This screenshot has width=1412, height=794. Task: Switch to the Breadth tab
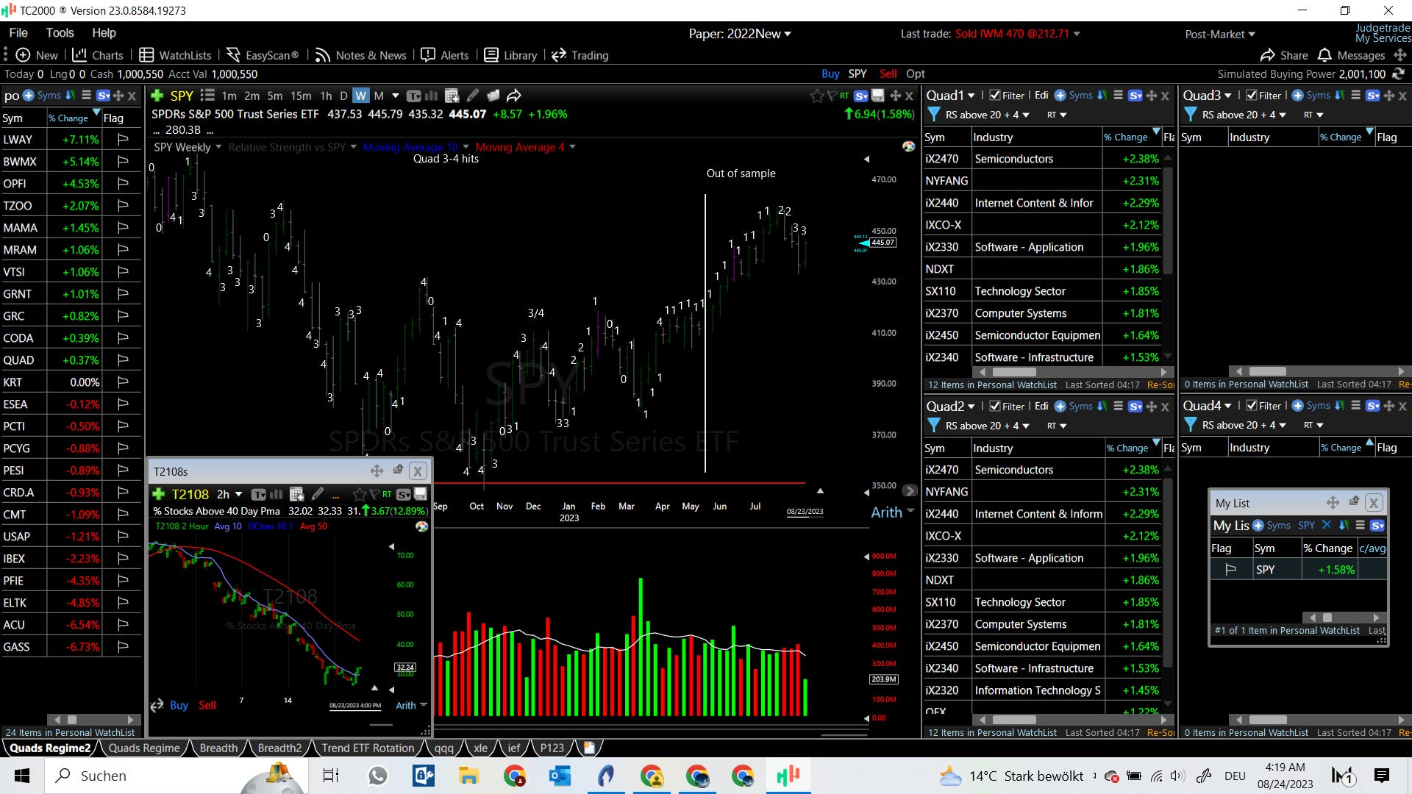(x=218, y=748)
